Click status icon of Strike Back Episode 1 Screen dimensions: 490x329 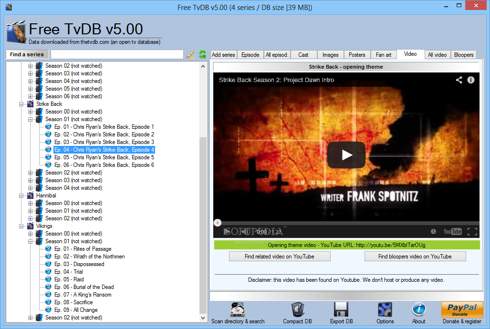tap(48, 126)
